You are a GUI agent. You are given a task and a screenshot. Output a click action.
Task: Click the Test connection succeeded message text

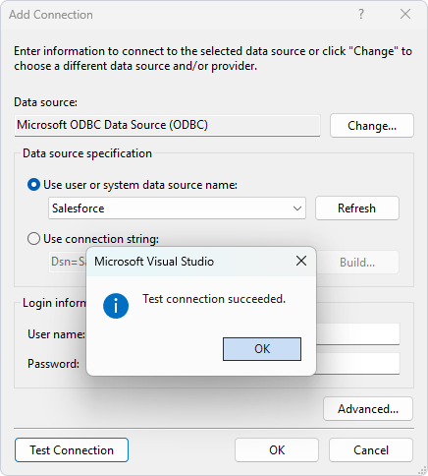pos(214,299)
